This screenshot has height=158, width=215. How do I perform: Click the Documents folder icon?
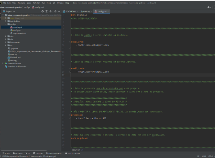(9, 42)
